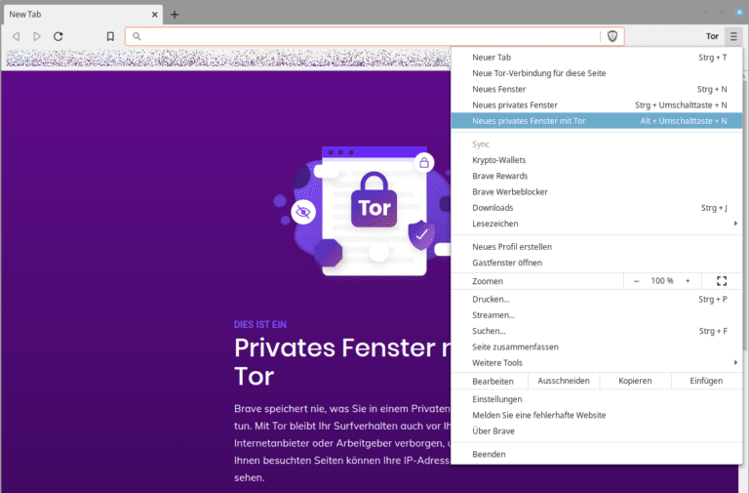Click the Tor indicator in toolbar

(712, 36)
